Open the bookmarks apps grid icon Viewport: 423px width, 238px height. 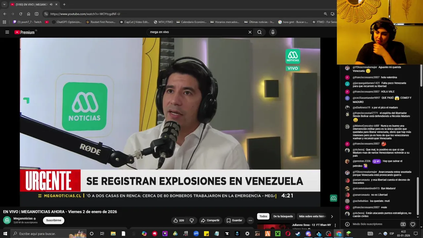point(4,22)
